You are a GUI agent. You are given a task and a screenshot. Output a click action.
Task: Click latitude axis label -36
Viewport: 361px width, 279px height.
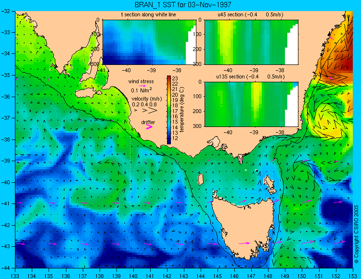pyautogui.click(x=5, y=97)
